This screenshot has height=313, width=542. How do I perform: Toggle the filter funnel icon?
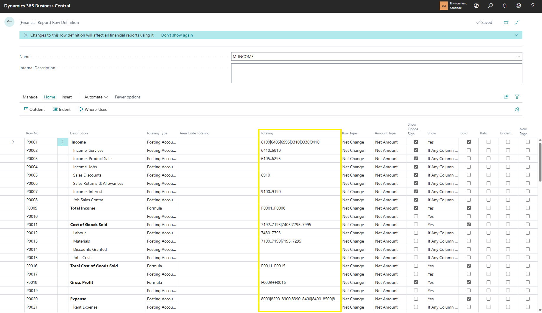[x=517, y=97]
